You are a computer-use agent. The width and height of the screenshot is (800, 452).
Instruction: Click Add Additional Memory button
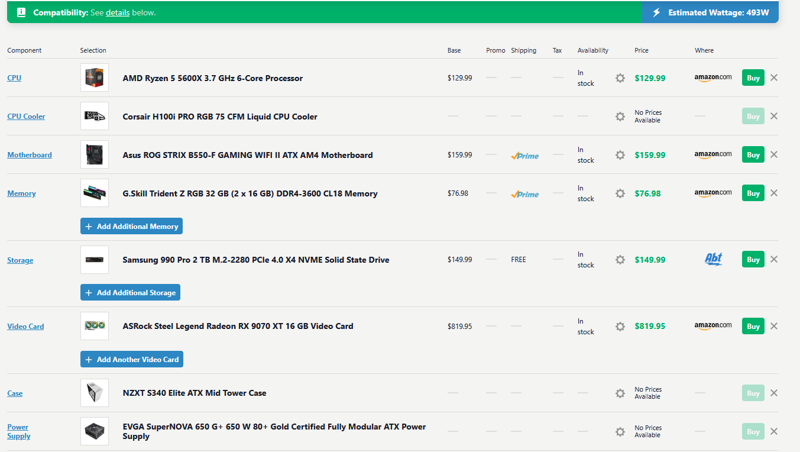[131, 226]
